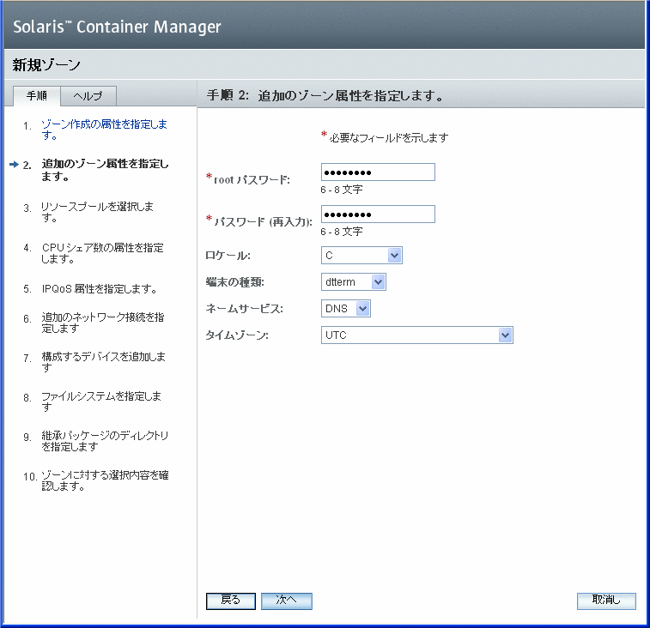
Task: Click step 7 構成するデバイスを追加します
Action: click(x=103, y=362)
